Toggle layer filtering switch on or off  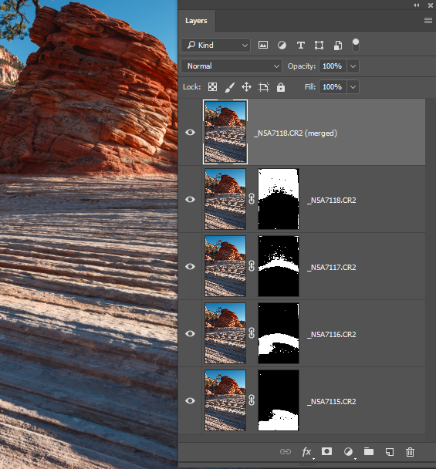355,46
